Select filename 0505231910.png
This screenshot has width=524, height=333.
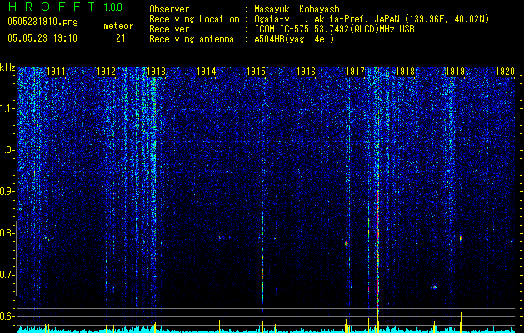click(42, 22)
